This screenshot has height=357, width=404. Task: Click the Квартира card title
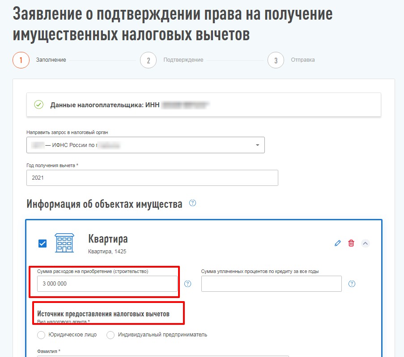click(x=108, y=239)
